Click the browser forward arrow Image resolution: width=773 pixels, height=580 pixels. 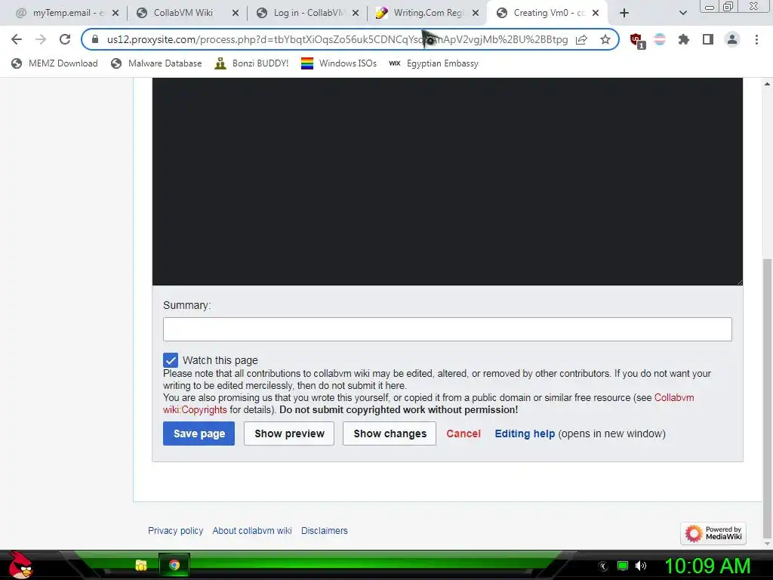click(41, 39)
